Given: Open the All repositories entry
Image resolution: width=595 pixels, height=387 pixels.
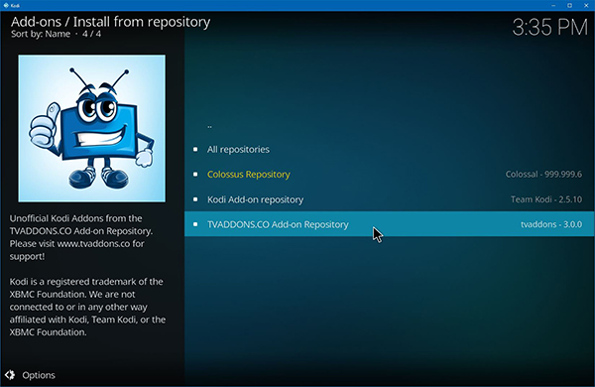Looking at the screenshot, I should (x=390, y=149).
